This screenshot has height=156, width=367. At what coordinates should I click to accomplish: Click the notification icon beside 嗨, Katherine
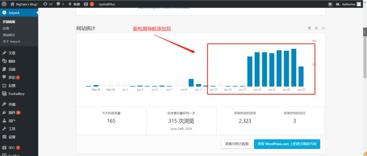point(330,4)
